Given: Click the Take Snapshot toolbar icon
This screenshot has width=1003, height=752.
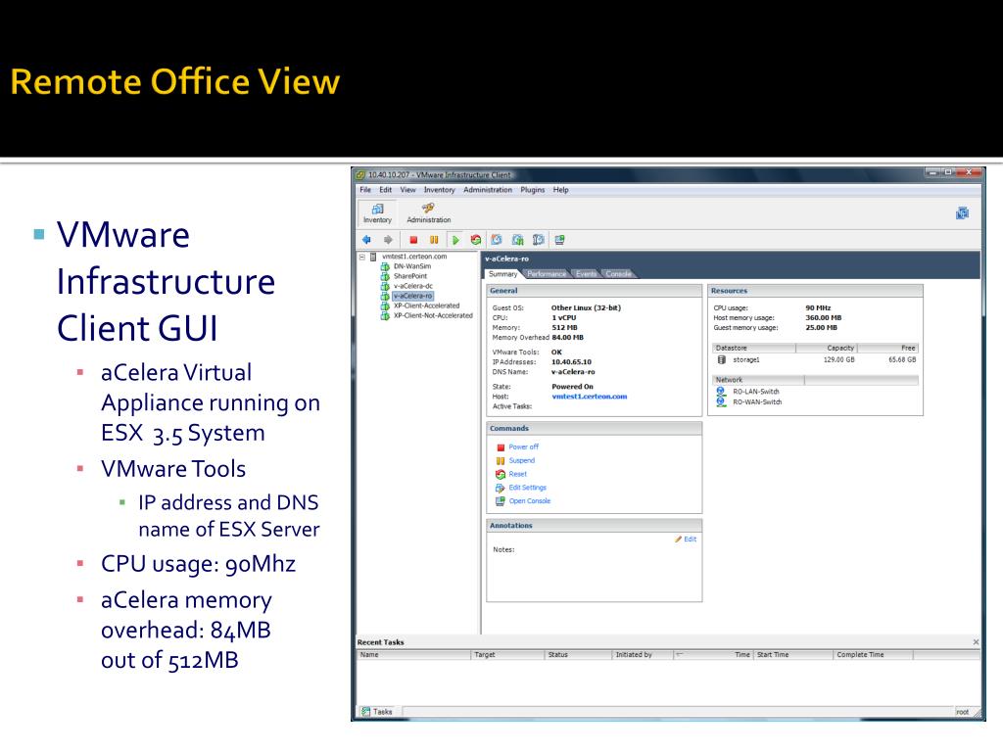Looking at the screenshot, I should (497, 240).
